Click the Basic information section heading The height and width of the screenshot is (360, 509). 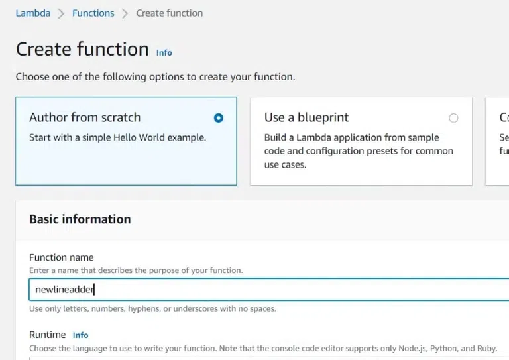click(x=80, y=219)
